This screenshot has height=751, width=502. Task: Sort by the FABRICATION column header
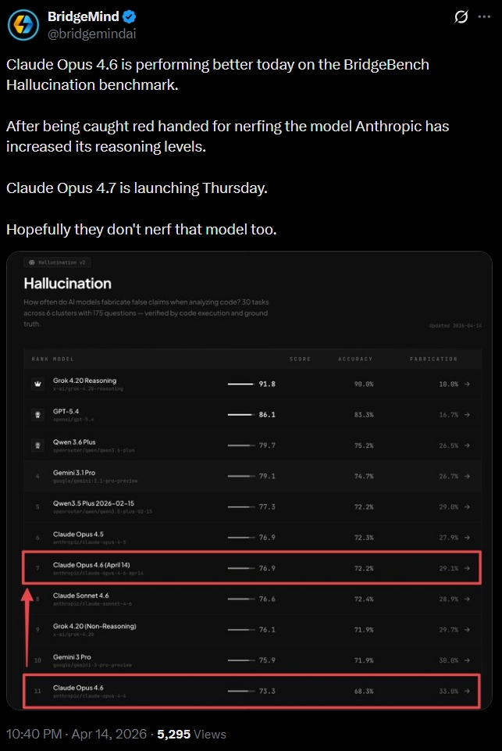pos(433,359)
